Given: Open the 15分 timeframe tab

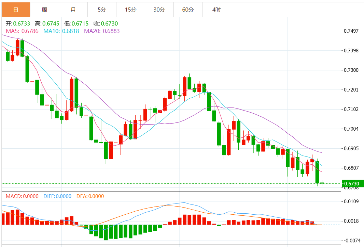Looking at the screenshot, I should [x=130, y=10].
